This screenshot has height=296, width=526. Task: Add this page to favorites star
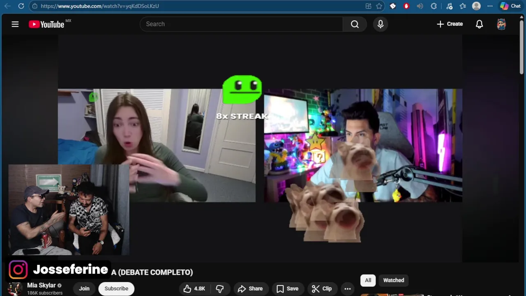[x=379, y=6]
